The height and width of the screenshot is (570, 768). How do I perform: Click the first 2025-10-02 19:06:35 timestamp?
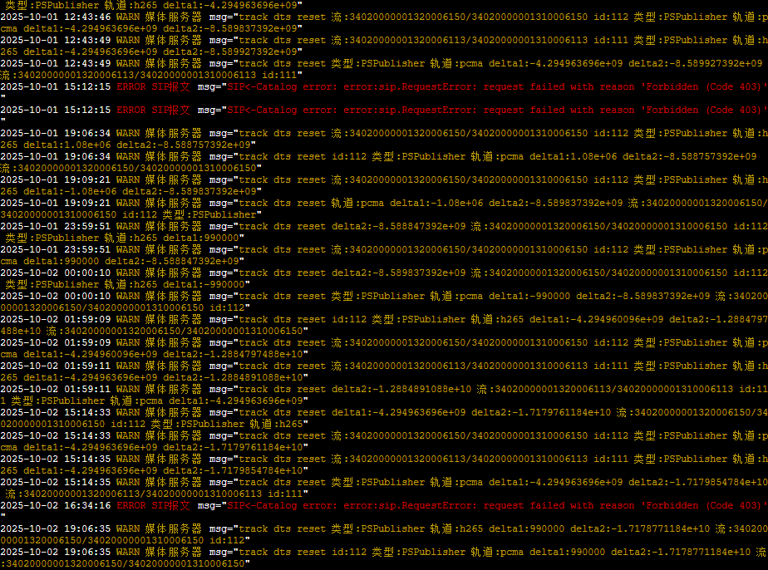(x=56, y=528)
